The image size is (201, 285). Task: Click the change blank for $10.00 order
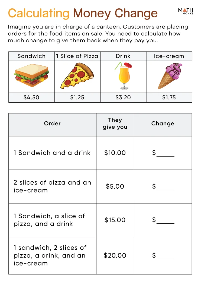(165, 154)
